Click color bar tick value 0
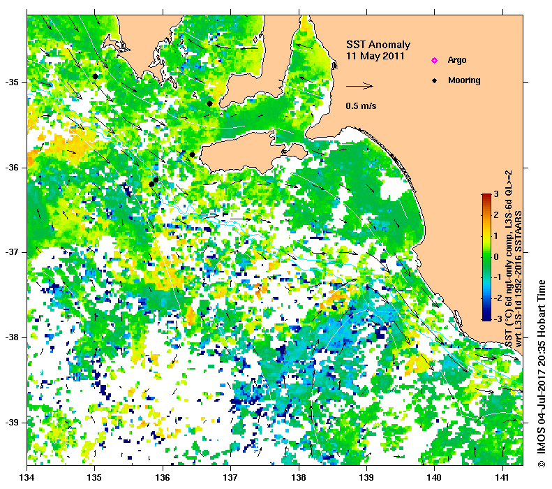Screen dimensions: 552x489 (496, 256)
